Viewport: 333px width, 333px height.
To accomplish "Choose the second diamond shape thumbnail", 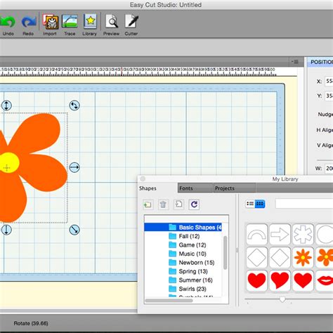I will click(x=280, y=257).
